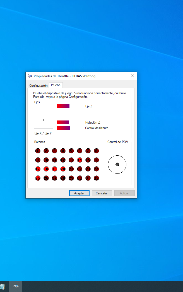Viewport: 183px width, 292px height.
Task: Click button indicator 16
Action: (96, 160)
